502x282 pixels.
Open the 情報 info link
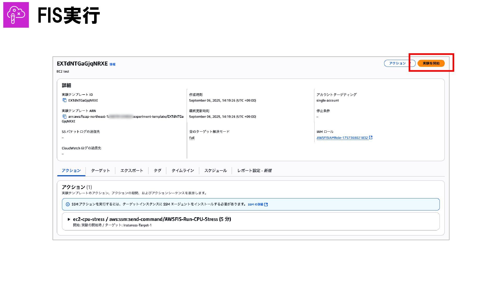(x=112, y=64)
